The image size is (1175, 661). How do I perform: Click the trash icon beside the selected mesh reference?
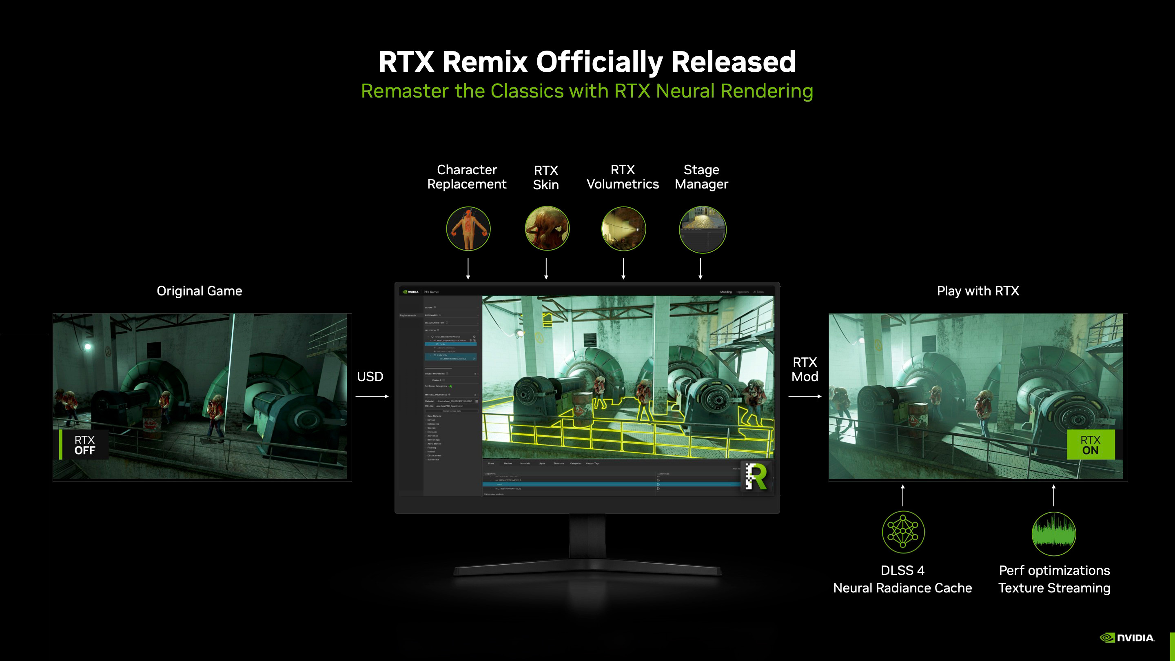471,340
